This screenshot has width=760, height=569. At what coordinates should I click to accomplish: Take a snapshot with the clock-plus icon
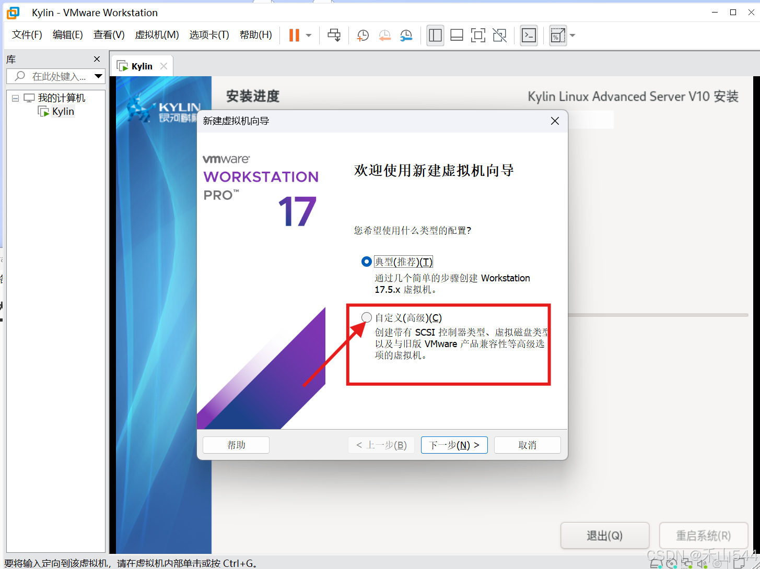pos(363,35)
